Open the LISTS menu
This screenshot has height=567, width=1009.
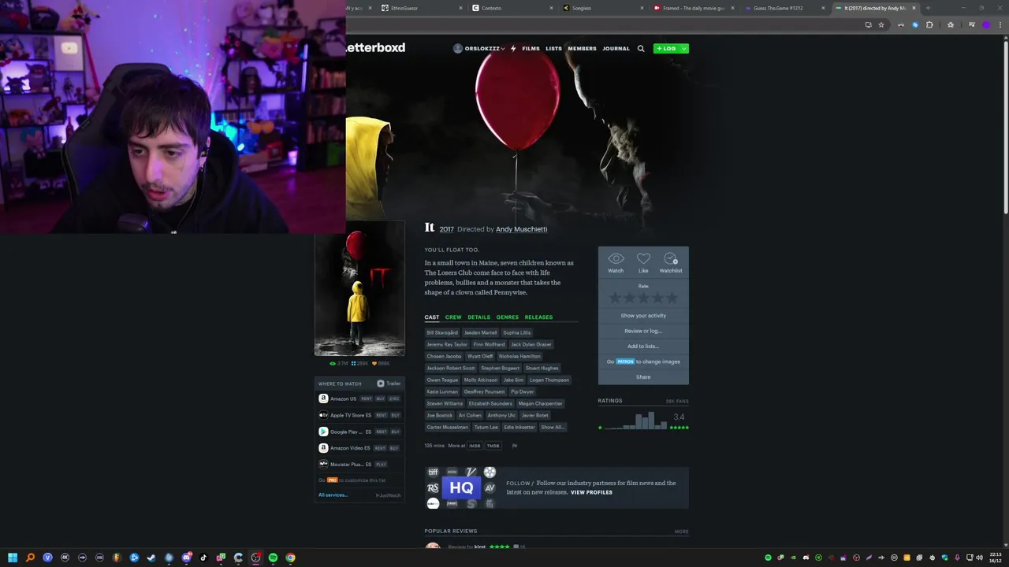(x=553, y=48)
